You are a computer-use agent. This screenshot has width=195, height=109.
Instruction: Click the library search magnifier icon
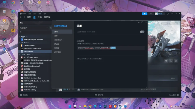(21, 32)
